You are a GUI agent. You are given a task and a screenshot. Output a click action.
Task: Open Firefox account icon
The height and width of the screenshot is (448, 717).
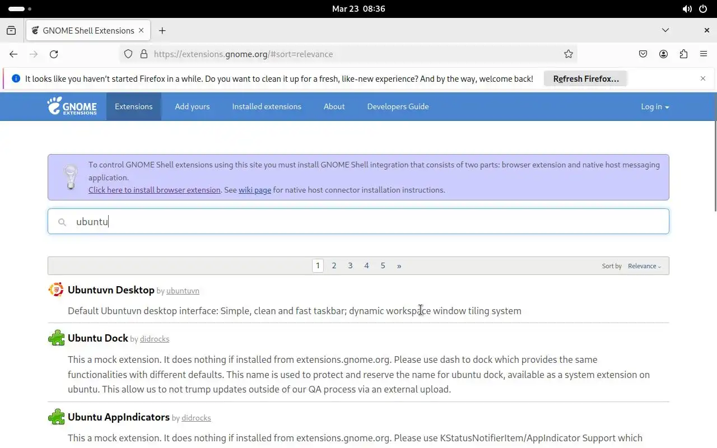coord(663,54)
